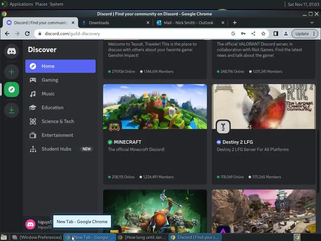The image size is (321, 241).
Task: Close the Outlook Mail tab
Action: (223, 23)
